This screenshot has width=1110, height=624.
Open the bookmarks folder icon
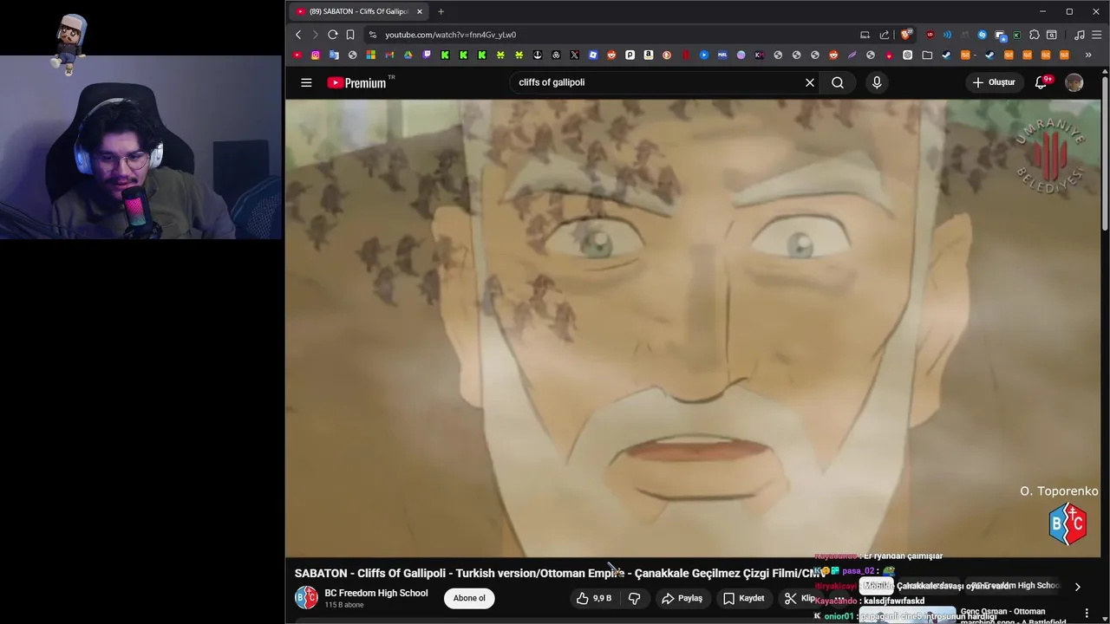click(x=927, y=55)
